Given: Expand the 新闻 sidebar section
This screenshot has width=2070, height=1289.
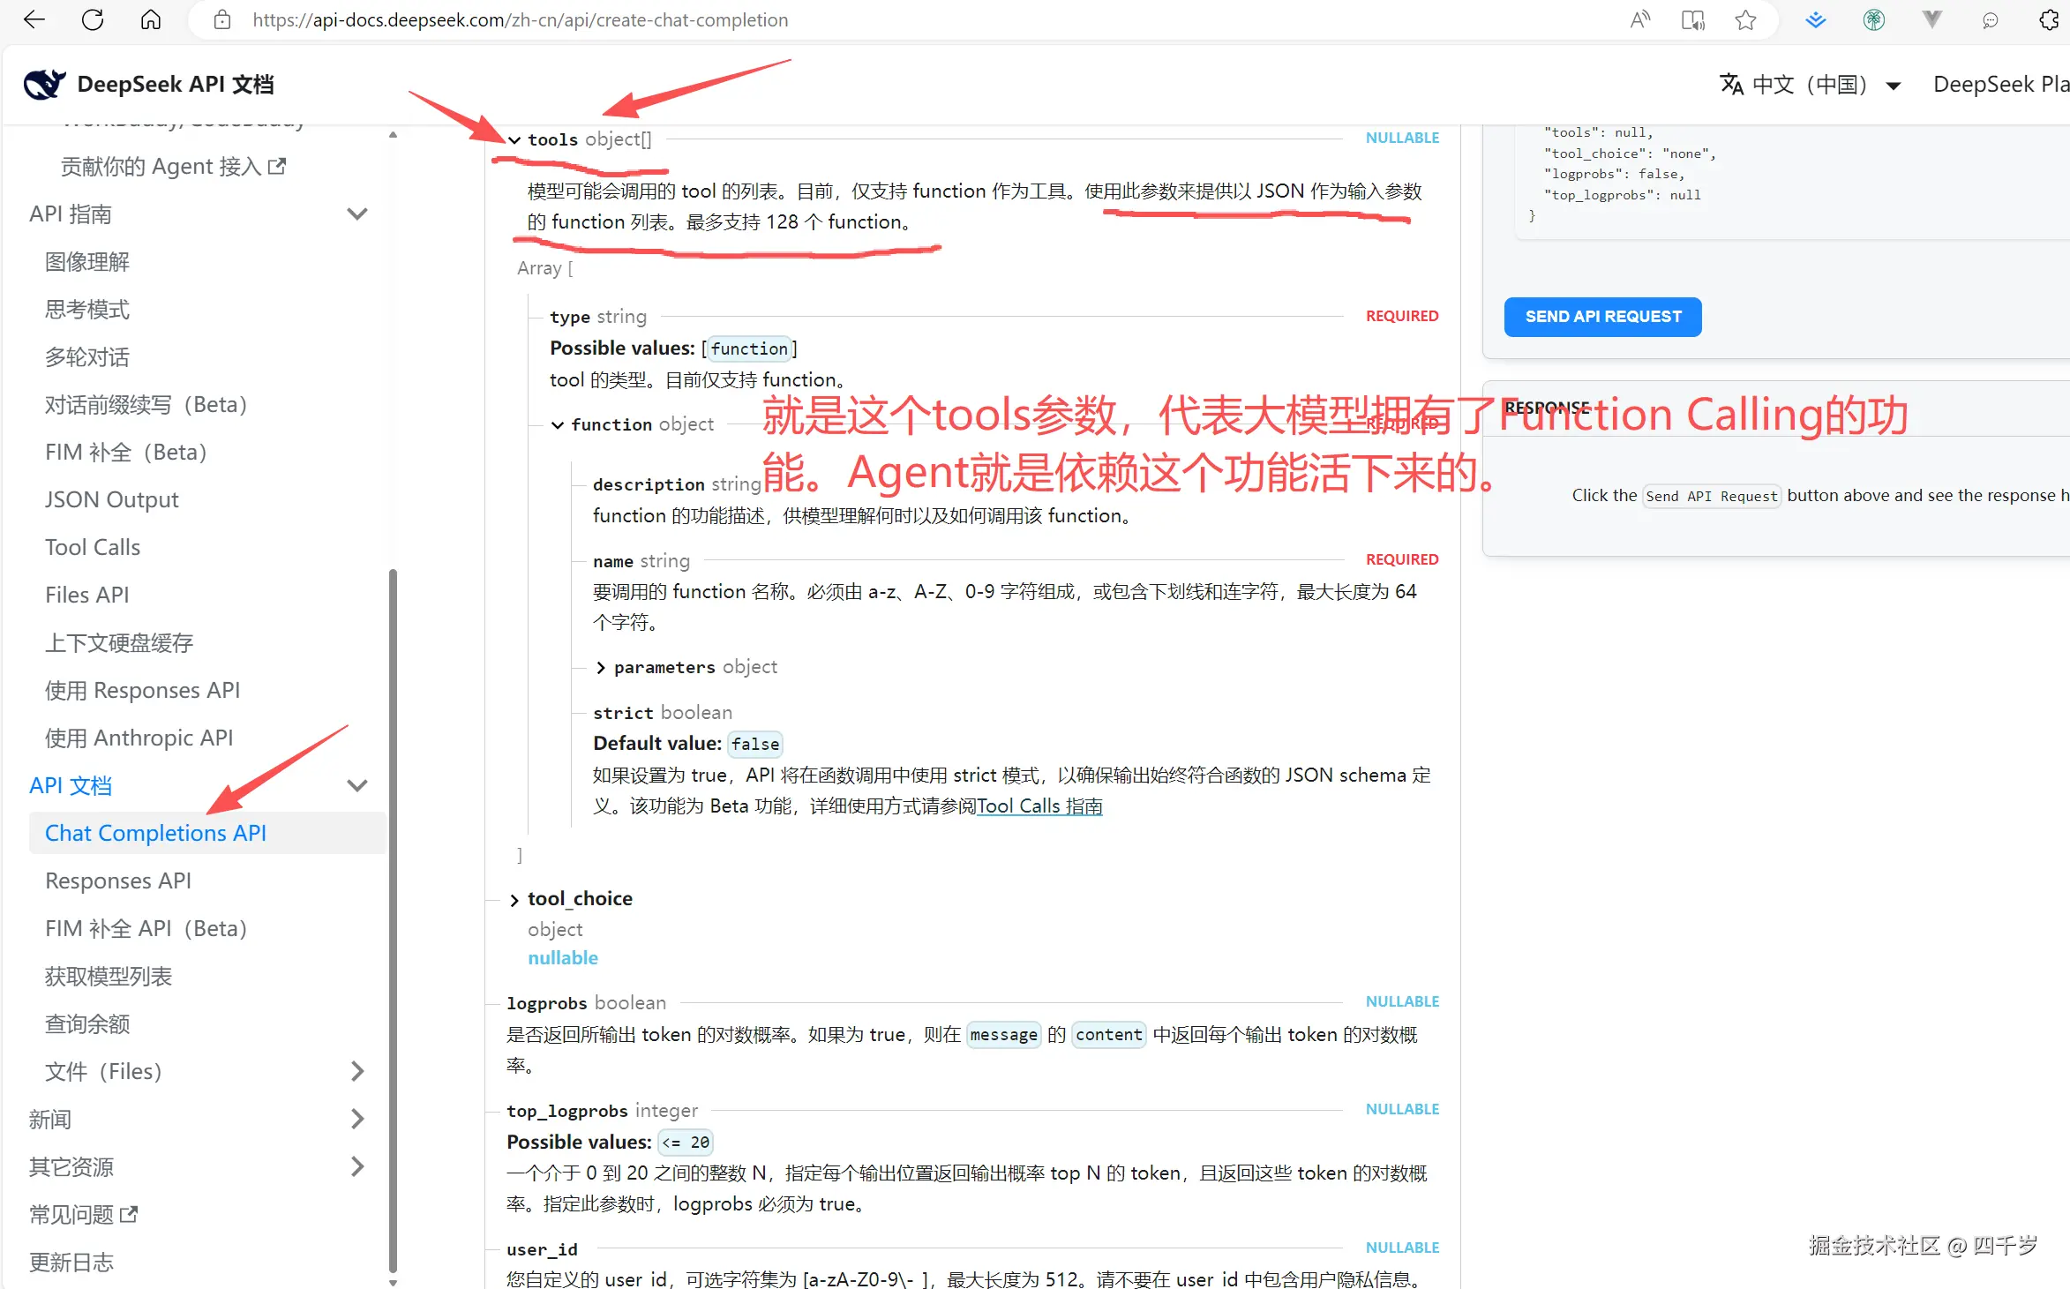Looking at the screenshot, I should (x=357, y=1119).
